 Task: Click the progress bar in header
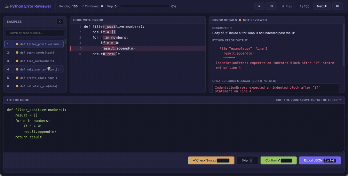click(145, 6)
